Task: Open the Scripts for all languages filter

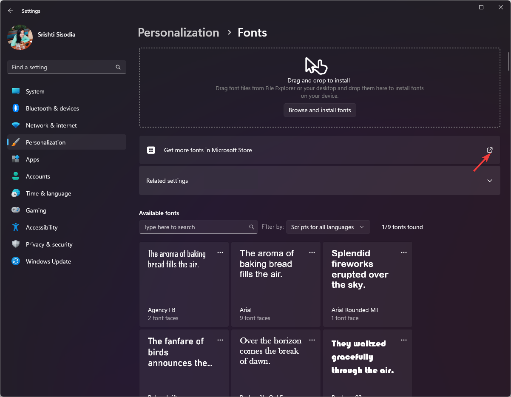Action: point(328,227)
